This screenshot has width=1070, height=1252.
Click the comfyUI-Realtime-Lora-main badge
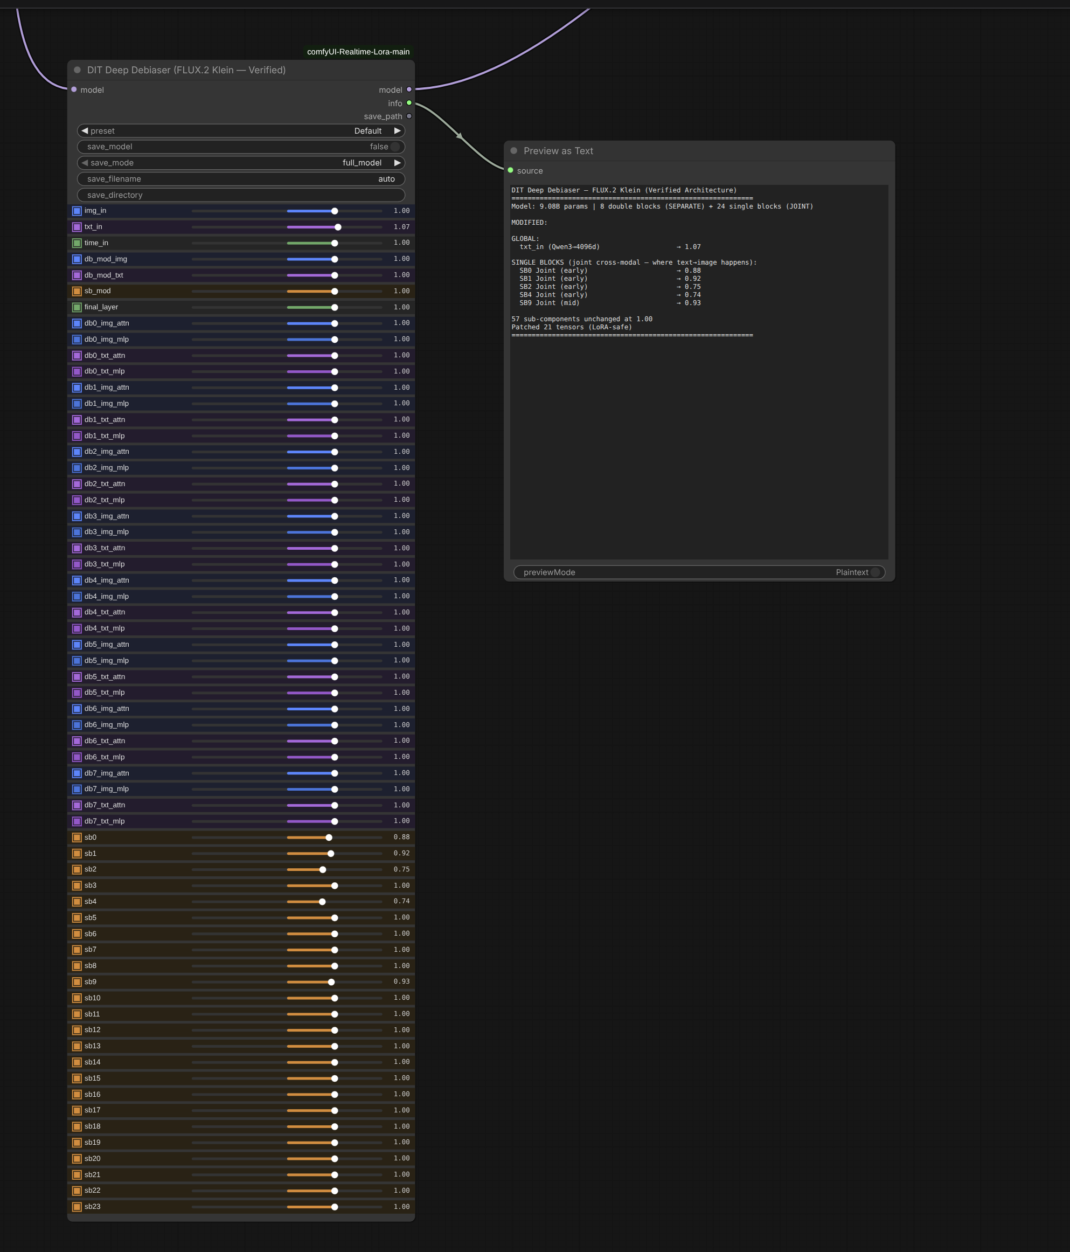pyautogui.click(x=358, y=52)
